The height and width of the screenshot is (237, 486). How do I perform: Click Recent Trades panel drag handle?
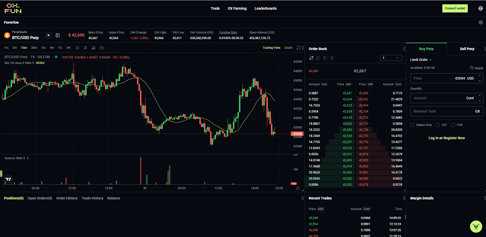404,198
